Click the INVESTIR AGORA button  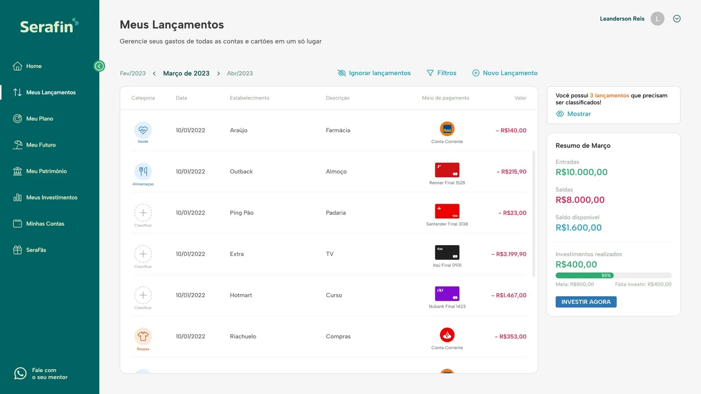click(x=586, y=302)
